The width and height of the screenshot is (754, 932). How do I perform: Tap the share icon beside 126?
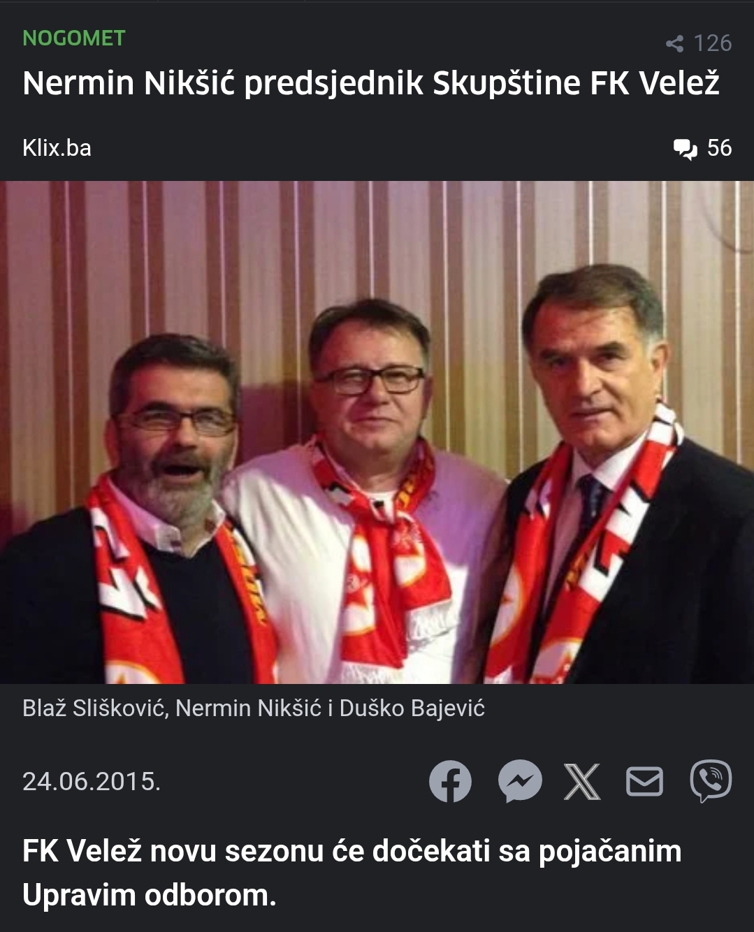(x=674, y=43)
